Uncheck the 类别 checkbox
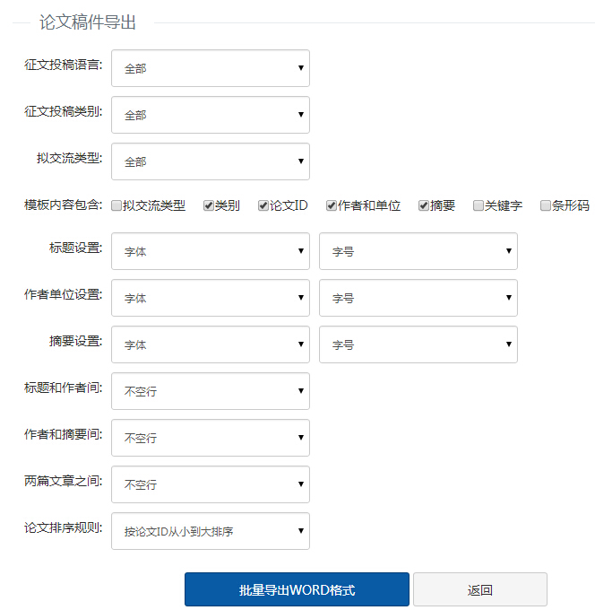This screenshot has width=595, height=610. click(208, 205)
